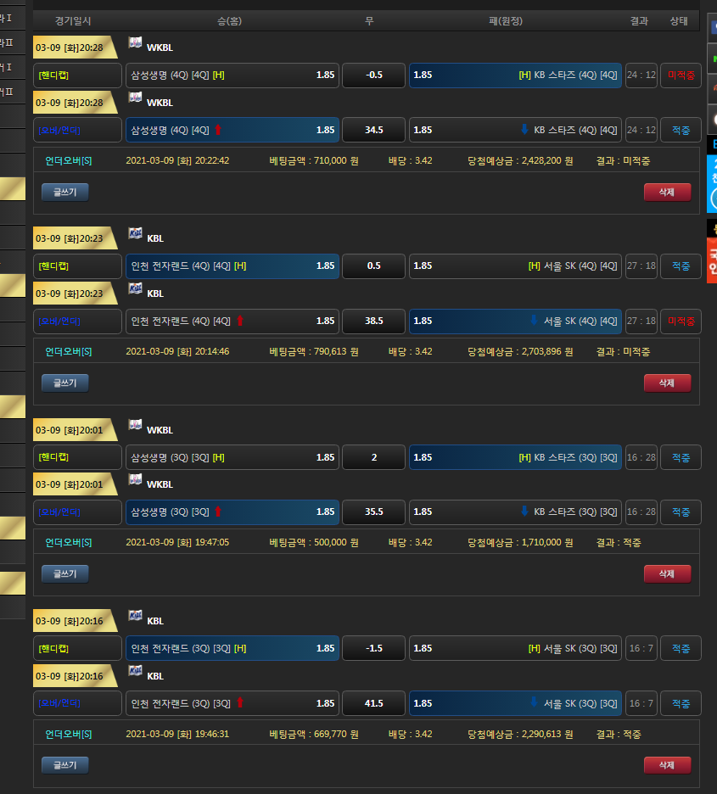
Task: Click the 27 : 18 score in the 0.5 handicap row
Action: [641, 266]
